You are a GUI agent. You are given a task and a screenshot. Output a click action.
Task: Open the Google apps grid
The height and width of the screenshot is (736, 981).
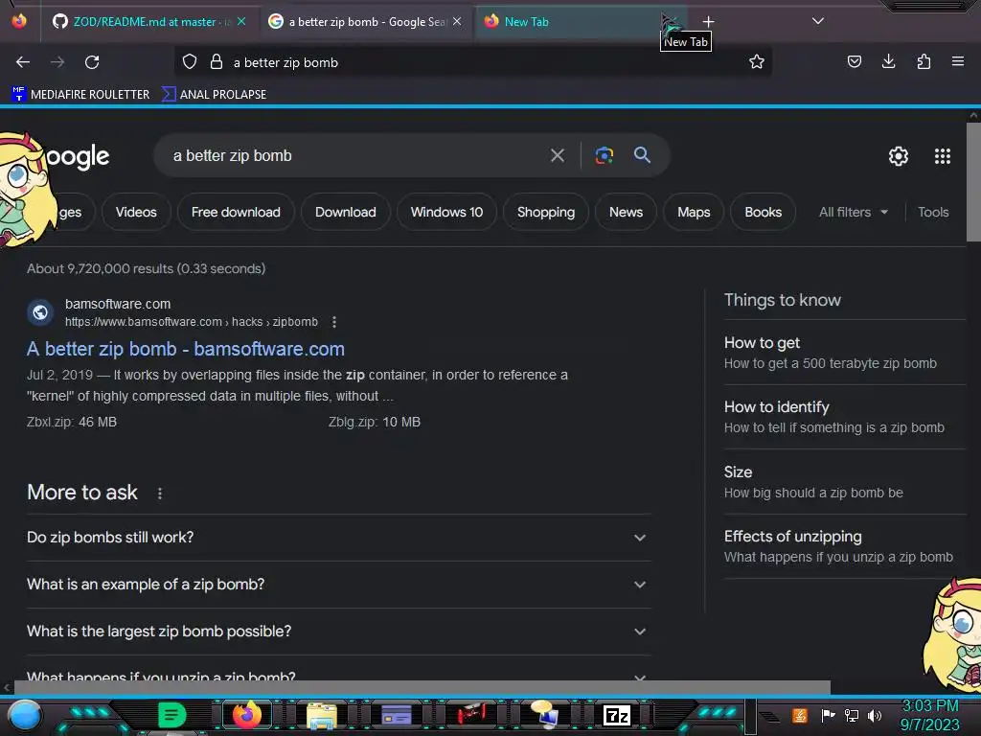943,156
